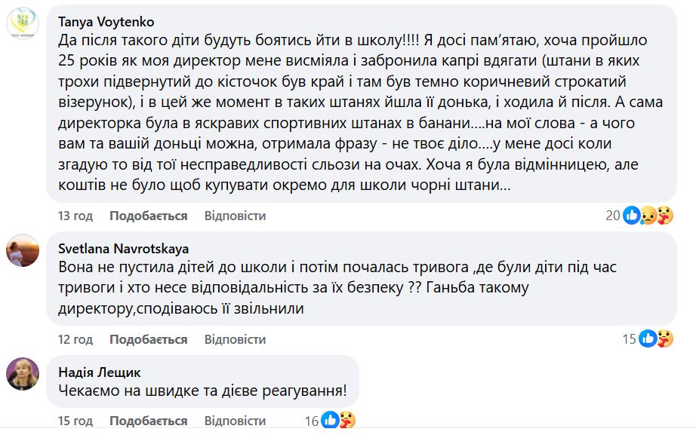Viewport: 696px width, 435px height.
Task: Click Надія Лещик's avatar photo
Action: [x=23, y=374]
